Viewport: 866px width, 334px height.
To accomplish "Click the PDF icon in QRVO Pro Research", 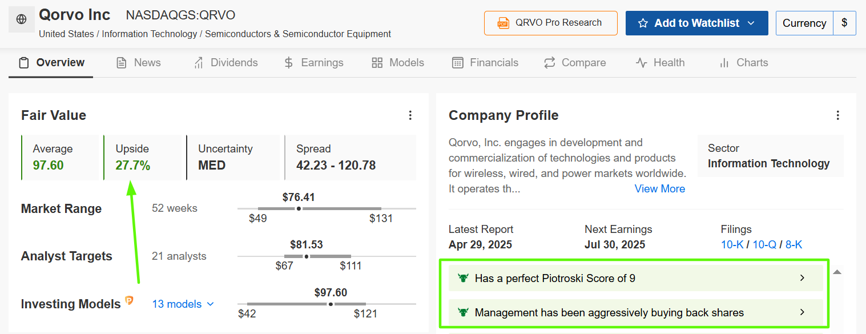I will point(503,23).
